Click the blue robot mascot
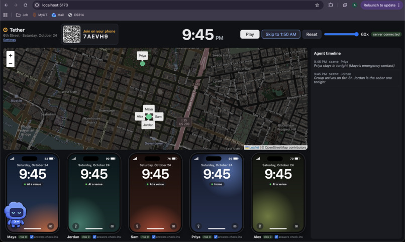405x242 pixels. (x=16, y=214)
